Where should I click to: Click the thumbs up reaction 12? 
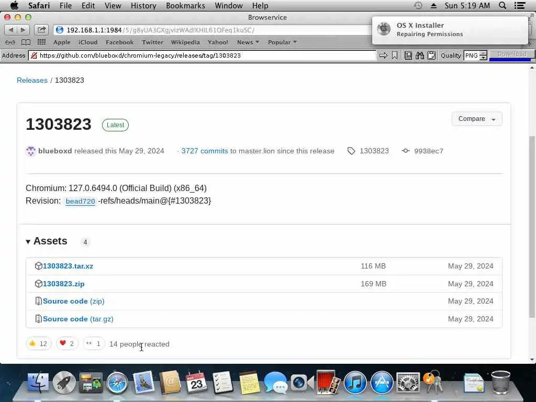(x=38, y=343)
